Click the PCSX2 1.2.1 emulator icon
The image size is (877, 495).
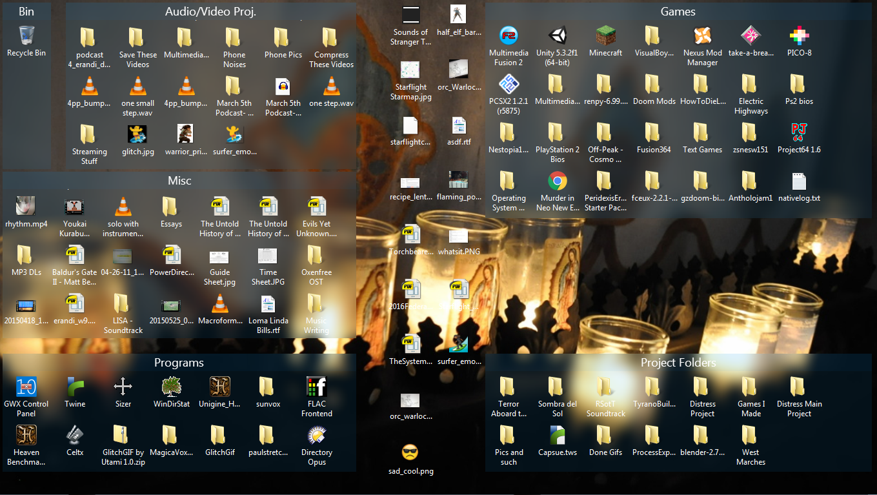point(509,85)
